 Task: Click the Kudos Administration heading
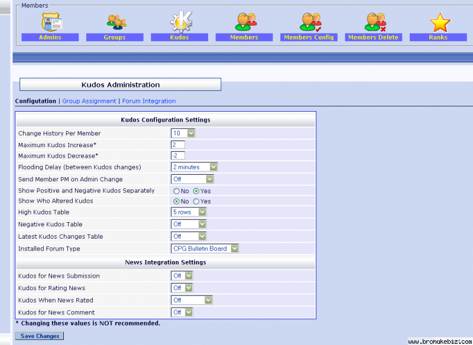tap(121, 84)
